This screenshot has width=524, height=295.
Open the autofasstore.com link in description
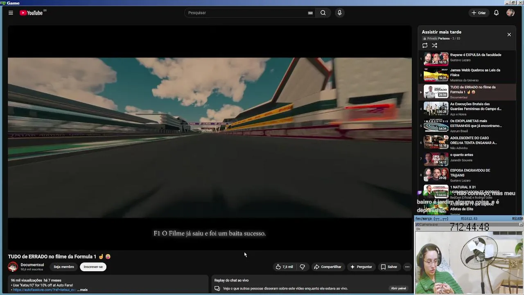click(x=44, y=290)
